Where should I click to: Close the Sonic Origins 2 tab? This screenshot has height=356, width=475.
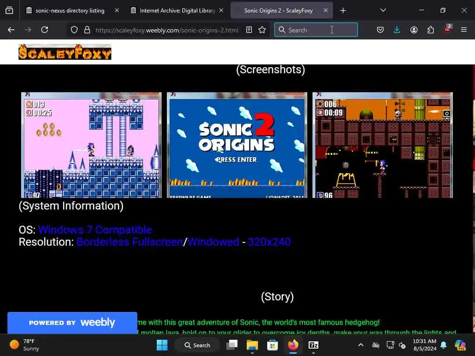pyautogui.click(x=326, y=11)
